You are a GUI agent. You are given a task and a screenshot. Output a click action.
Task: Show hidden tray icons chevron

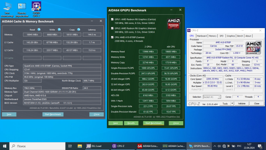(215, 146)
